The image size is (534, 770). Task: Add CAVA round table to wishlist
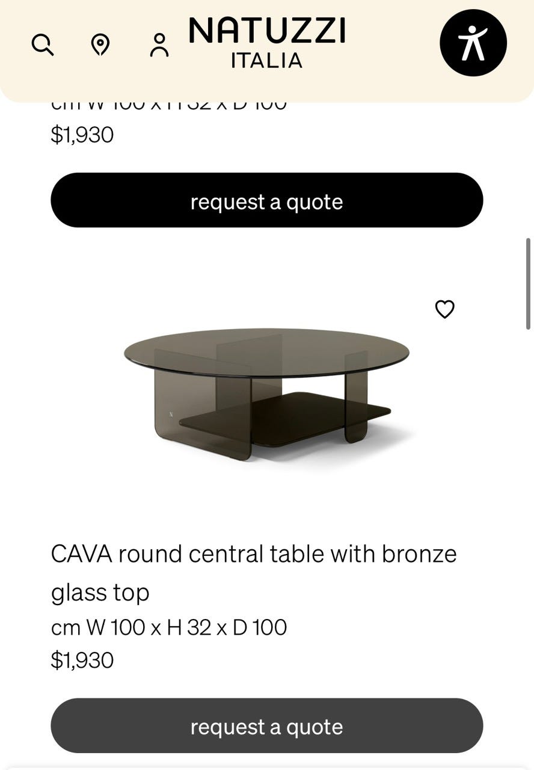pos(444,309)
